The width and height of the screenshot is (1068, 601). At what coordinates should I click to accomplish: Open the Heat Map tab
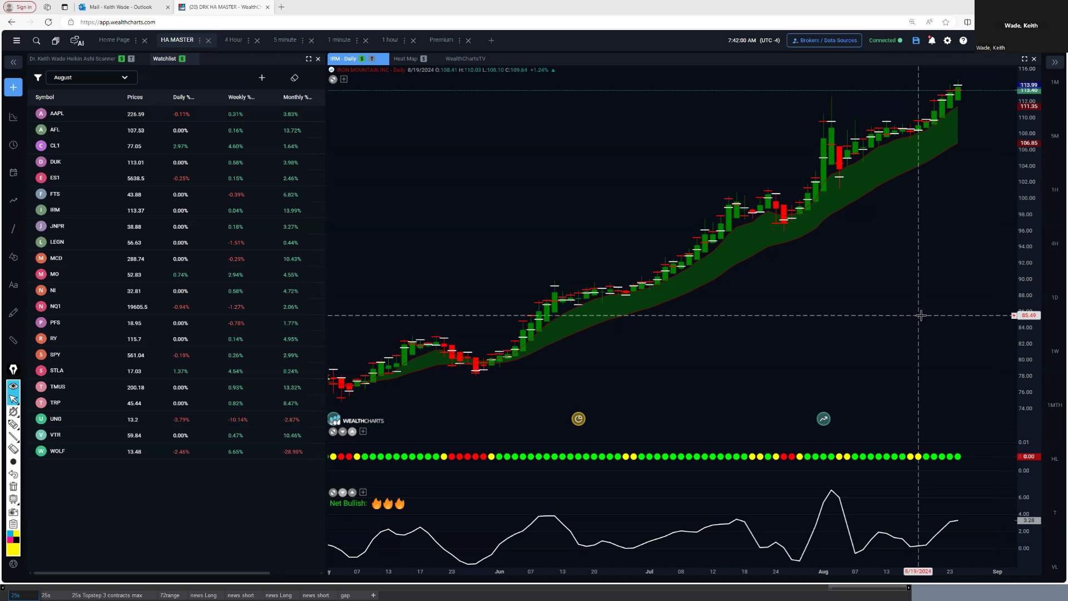[405, 59]
